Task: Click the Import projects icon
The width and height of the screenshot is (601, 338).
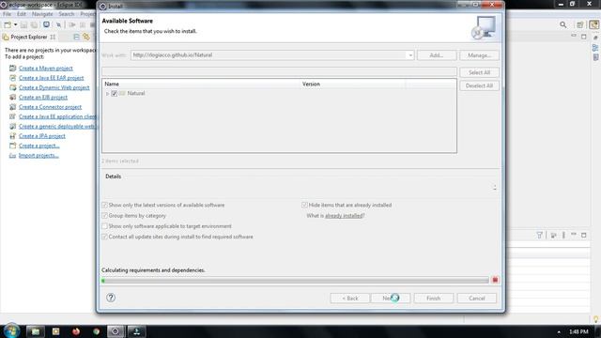Action: 12,155
